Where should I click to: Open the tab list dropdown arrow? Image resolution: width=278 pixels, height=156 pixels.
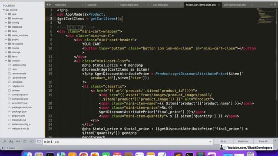[x=275, y=5]
